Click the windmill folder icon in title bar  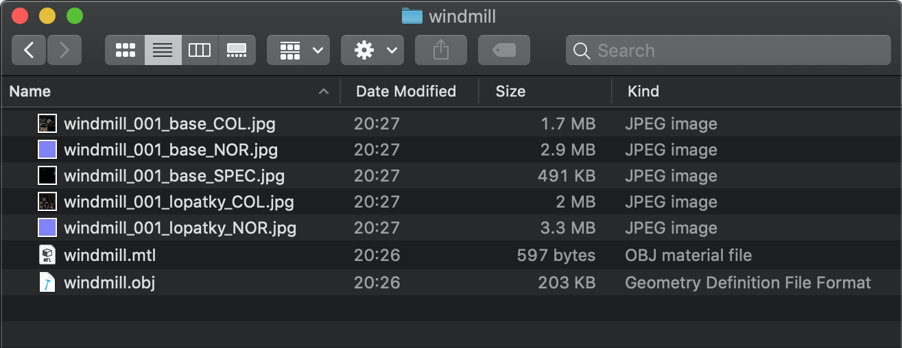tap(412, 16)
